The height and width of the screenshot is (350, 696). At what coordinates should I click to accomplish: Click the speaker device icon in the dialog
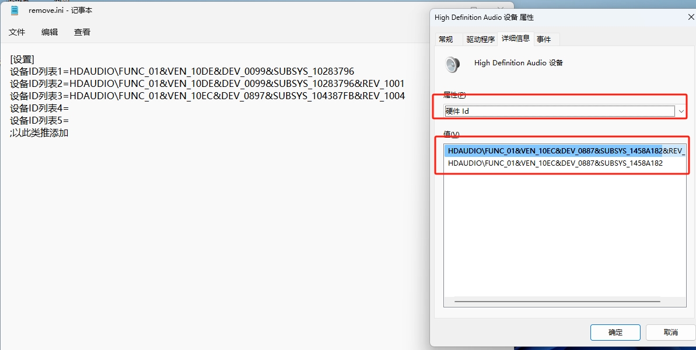(453, 64)
